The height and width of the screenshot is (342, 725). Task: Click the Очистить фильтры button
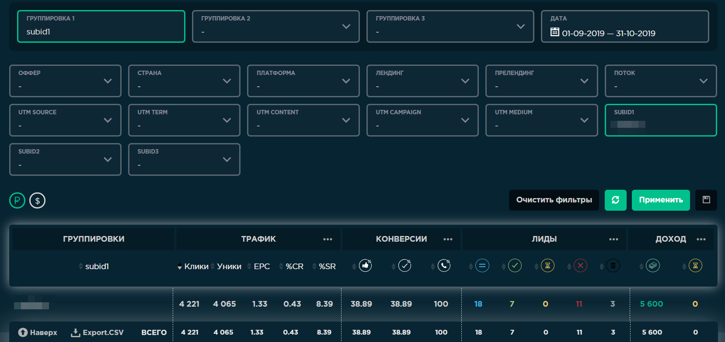[554, 200]
